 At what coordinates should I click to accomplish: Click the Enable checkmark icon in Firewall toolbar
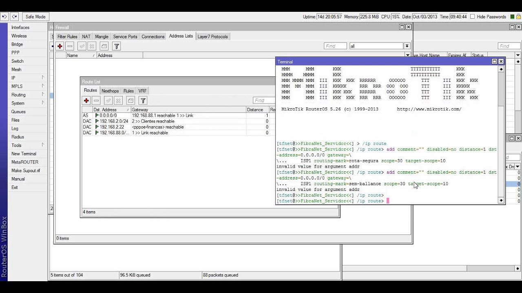point(82,46)
